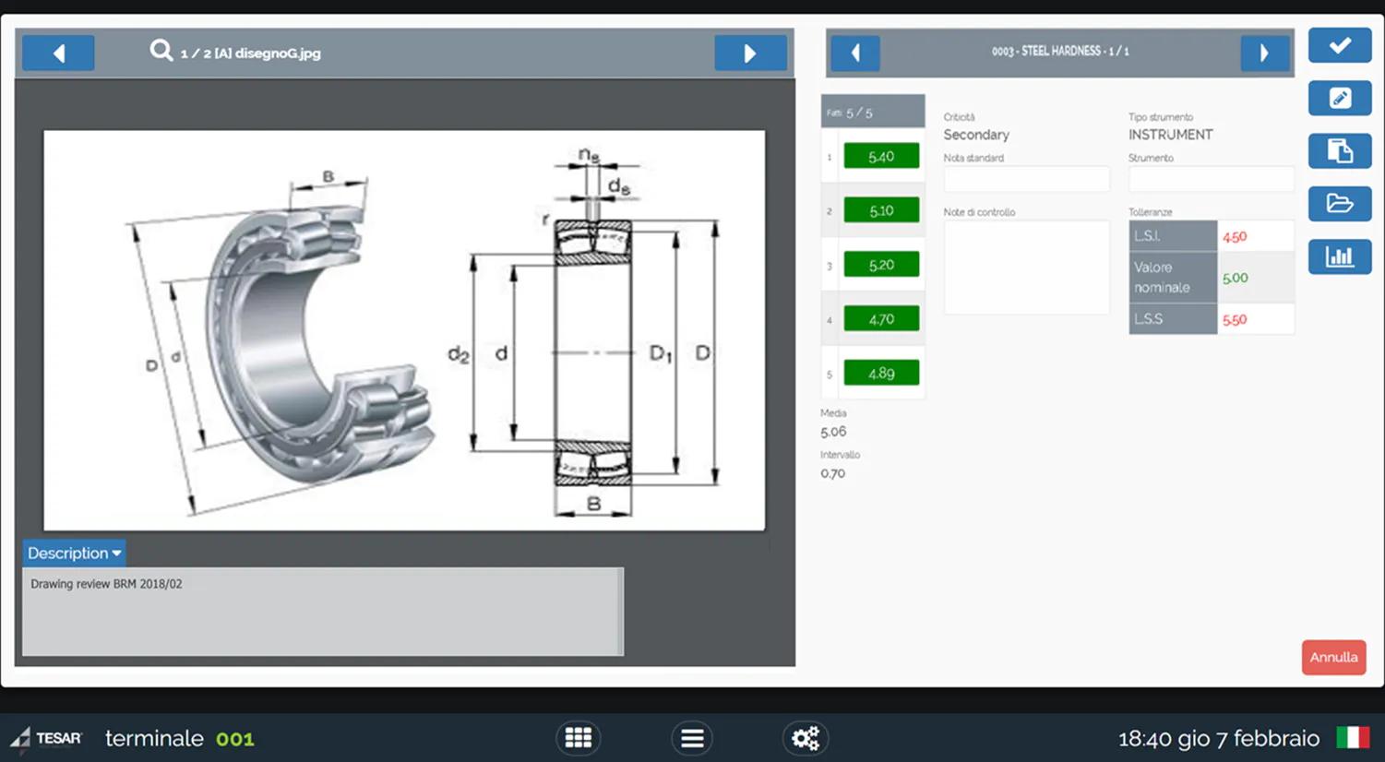Image resolution: width=1385 pixels, height=762 pixels.
Task: Click the Intervallo value 0.70
Action: tap(832, 473)
